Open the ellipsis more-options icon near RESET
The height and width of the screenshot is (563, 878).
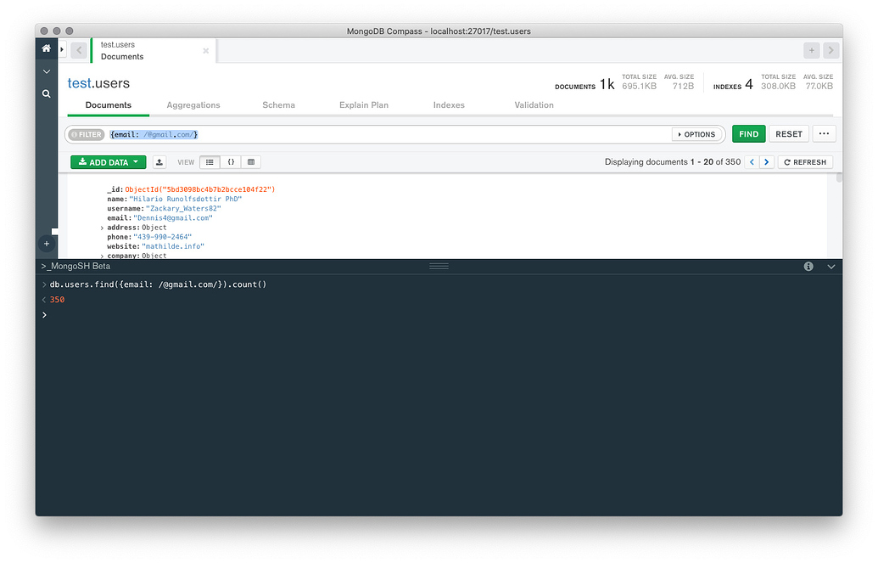(x=824, y=133)
